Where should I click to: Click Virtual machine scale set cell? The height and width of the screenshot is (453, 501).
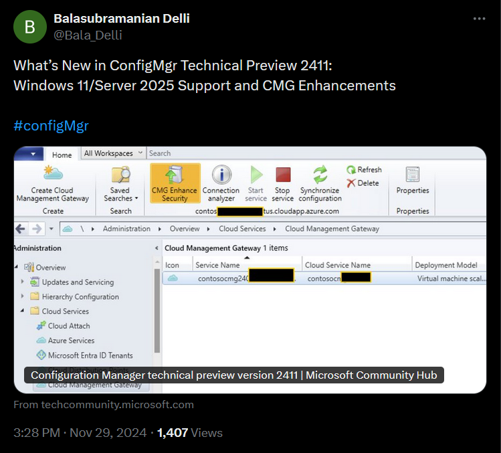tap(451, 278)
